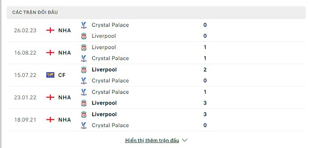Viewport: 309px width, 148px height.
Task: Click Liverpool crest in 26.02.23 match
Action: click(84, 36)
